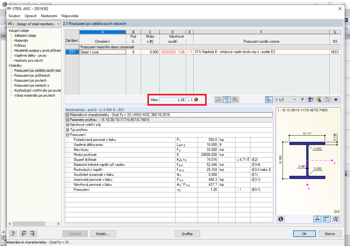This screenshot has height=246, width=350.
Task: Toggle principal axes display in section preview
Action: coord(327,219)
